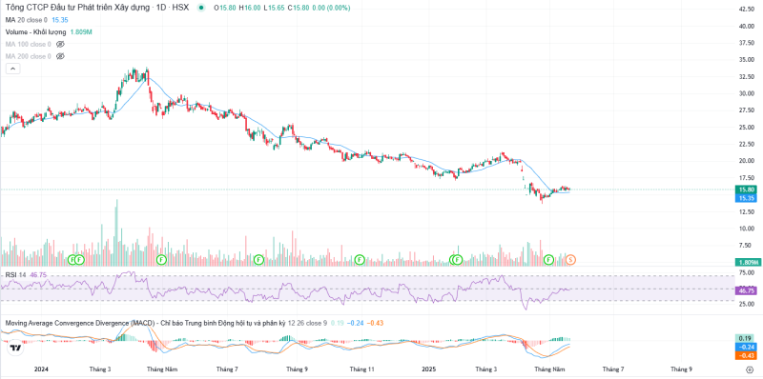This screenshot has height=379, width=763.
Task: Select the MA 200 close 0 legend label
Action: [x=29, y=56]
